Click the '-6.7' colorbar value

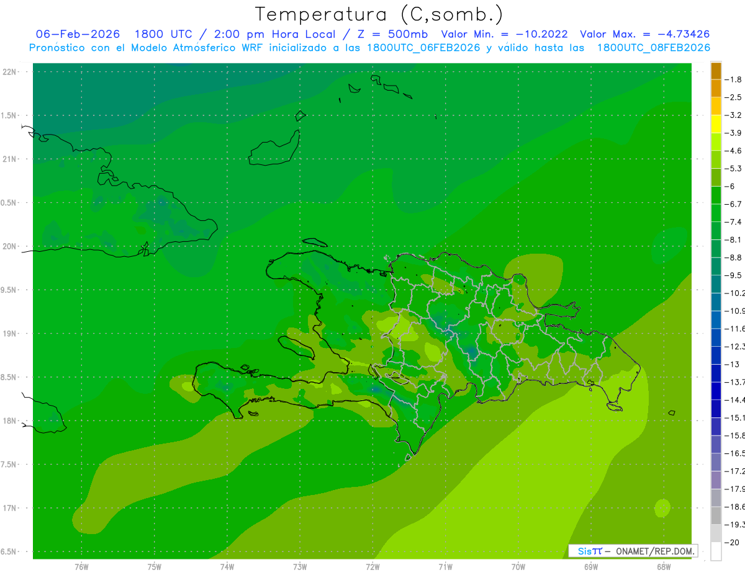point(733,204)
